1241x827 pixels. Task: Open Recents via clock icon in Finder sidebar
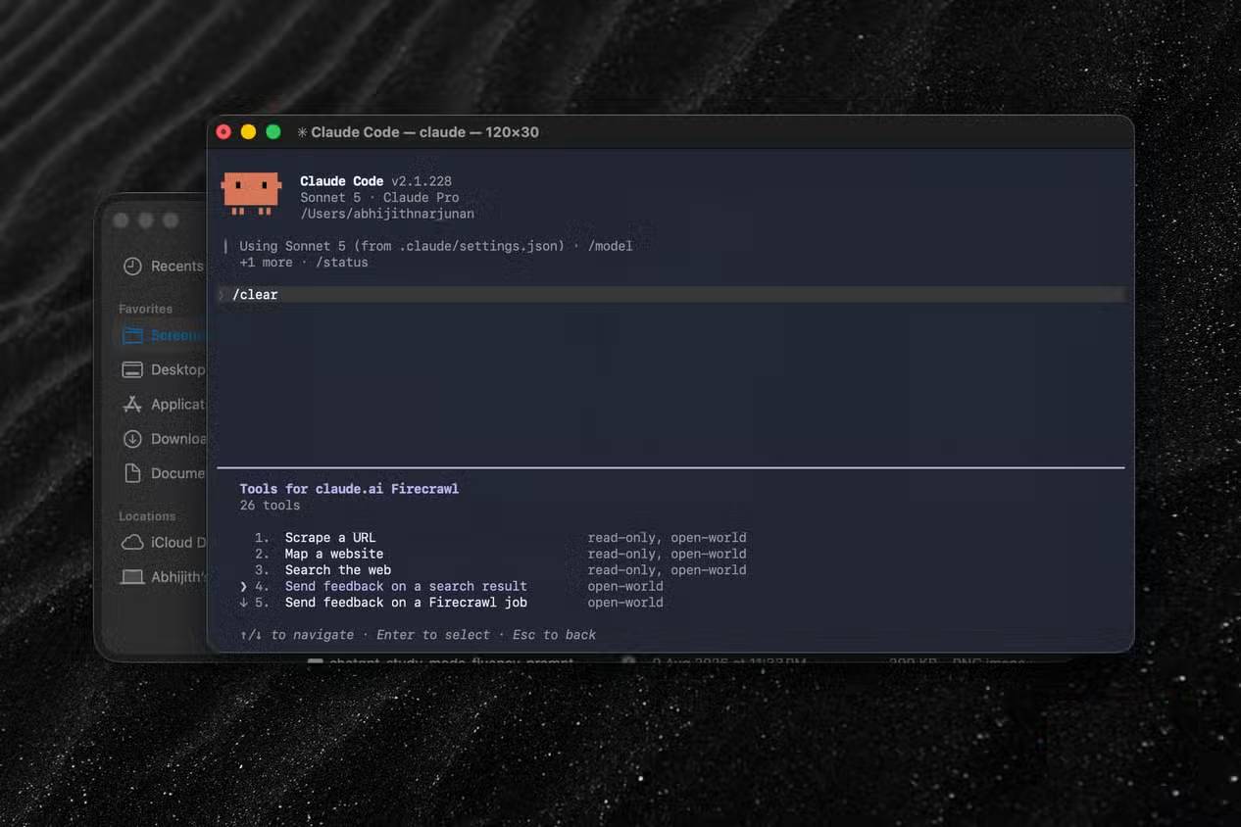pyautogui.click(x=132, y=267)
